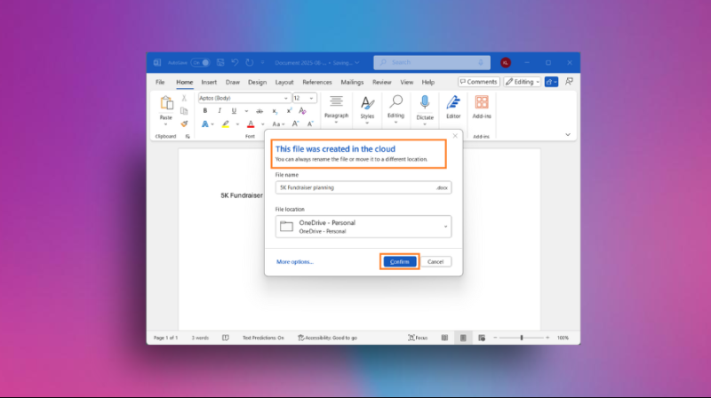The height and width of the screenshot is (398, 711).
Task: Click the Dictate microphone icon
Action: 425,103
